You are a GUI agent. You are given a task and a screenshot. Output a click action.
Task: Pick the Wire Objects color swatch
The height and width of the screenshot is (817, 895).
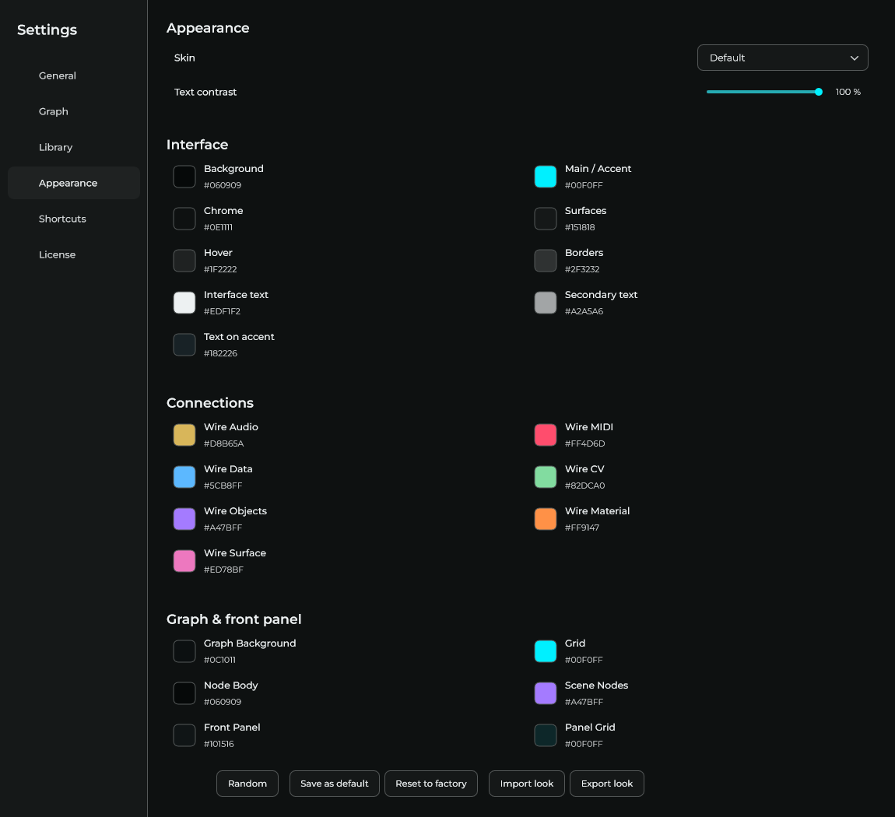(184, 519)
